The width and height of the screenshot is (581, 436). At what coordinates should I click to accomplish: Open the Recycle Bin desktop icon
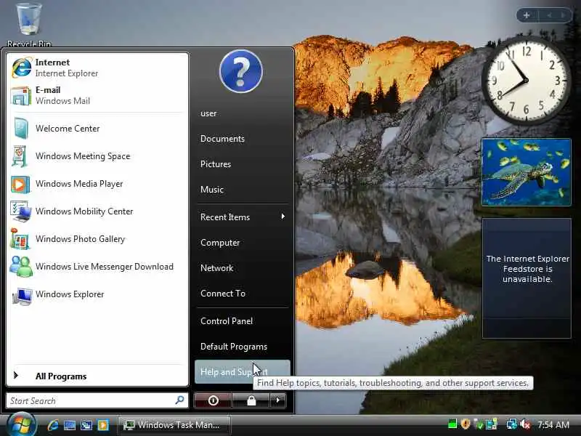click(x=29, y=25)
